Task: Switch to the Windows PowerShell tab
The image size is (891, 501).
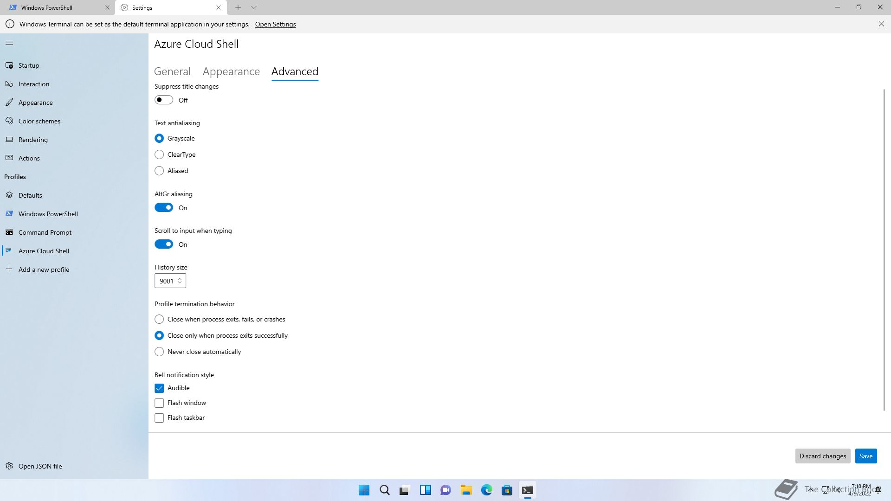Action: tap(58, 7)
